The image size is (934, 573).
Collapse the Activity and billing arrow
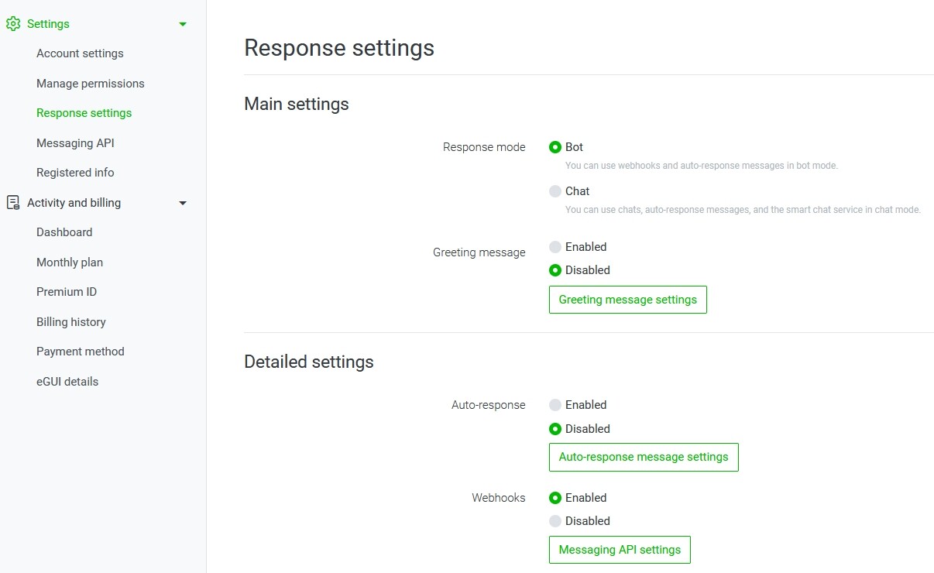pyautogui.click(x=183, y=203)
